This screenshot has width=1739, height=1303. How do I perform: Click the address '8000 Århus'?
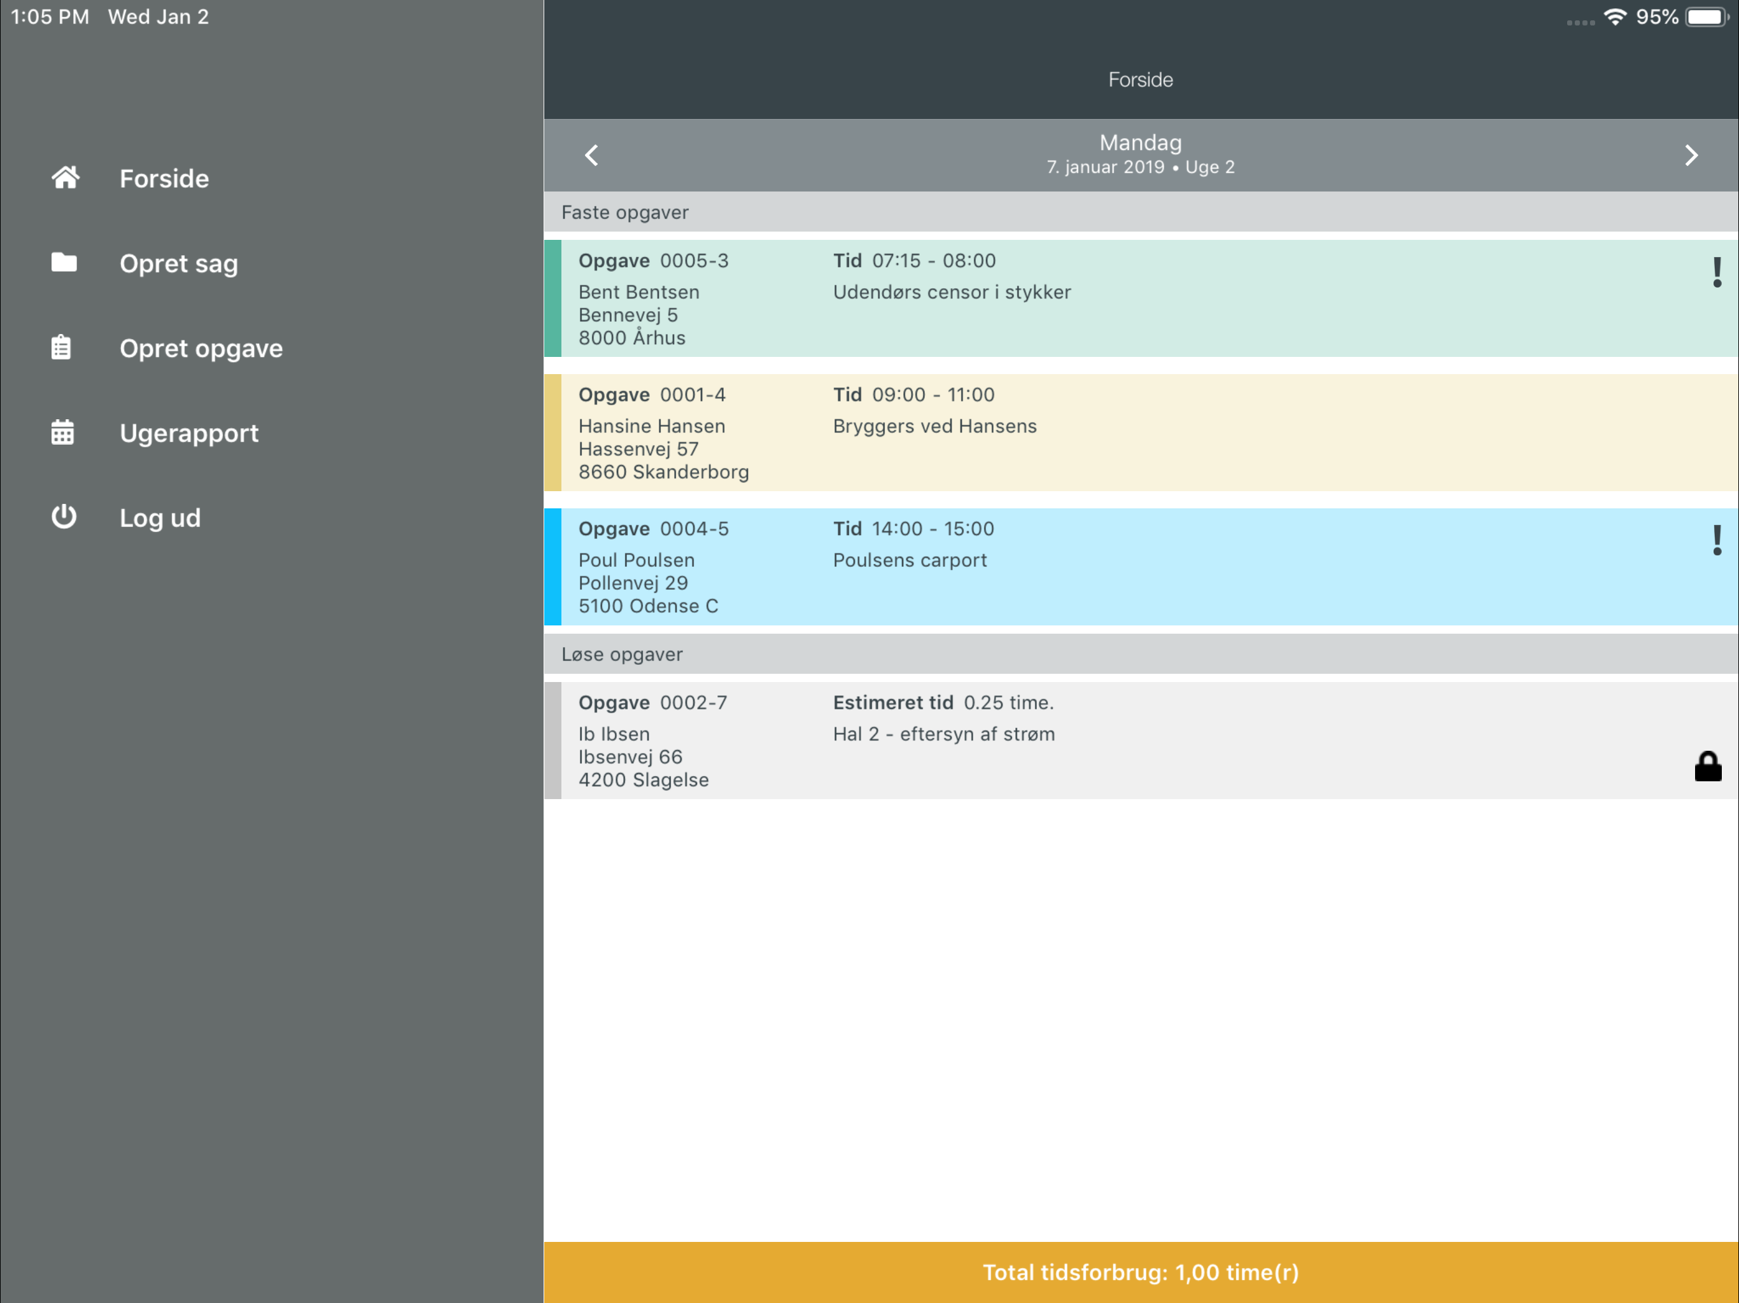[632, 338]
